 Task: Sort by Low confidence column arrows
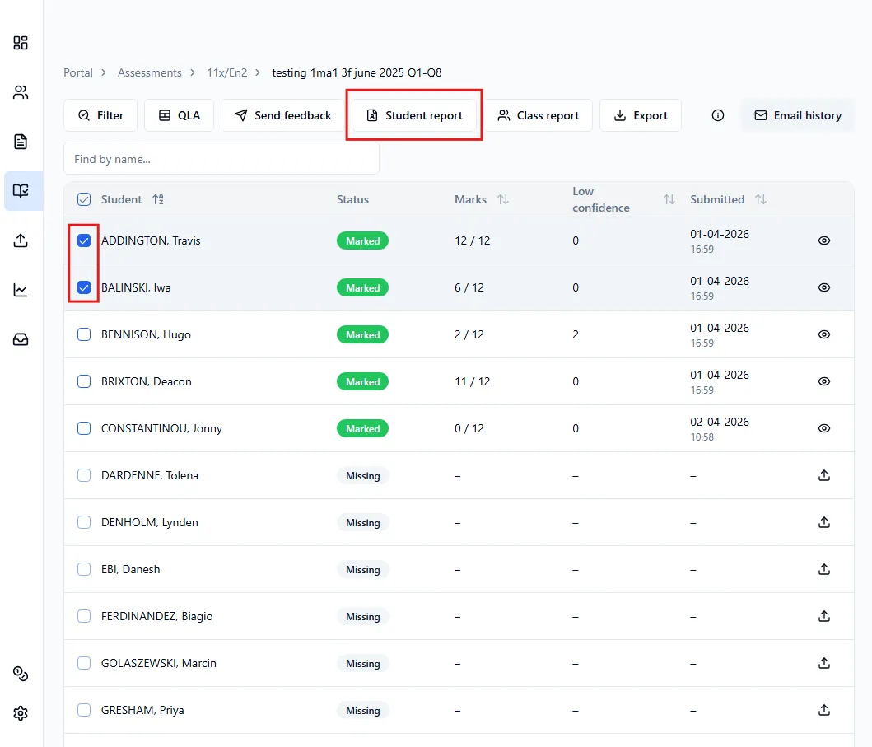coord(669,199)
